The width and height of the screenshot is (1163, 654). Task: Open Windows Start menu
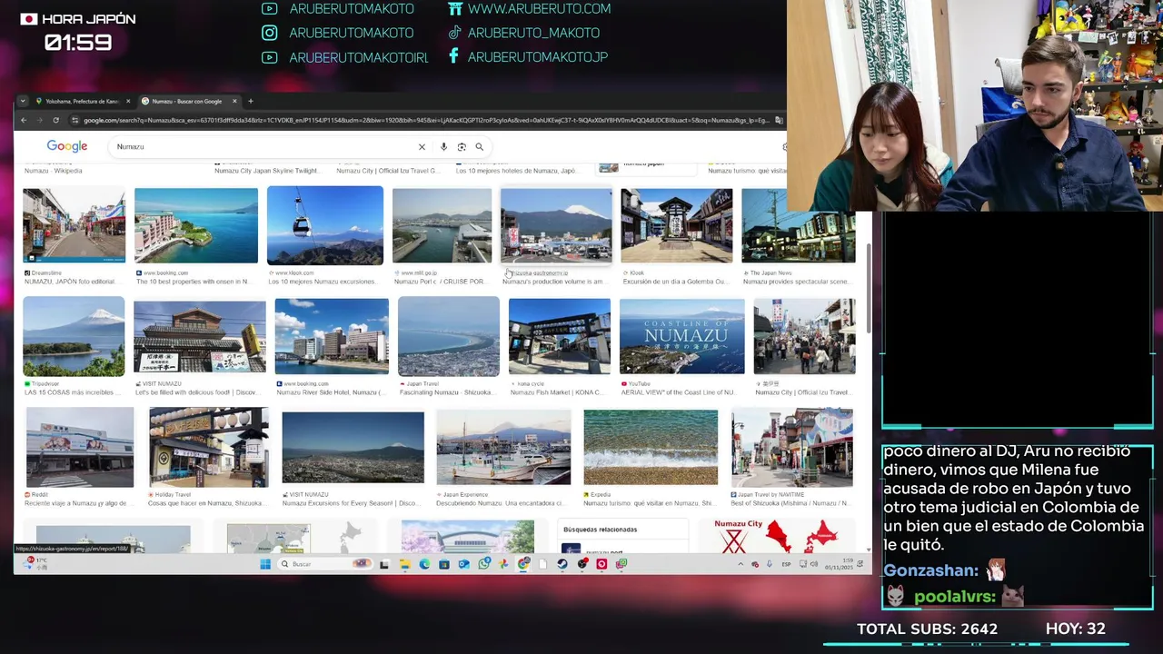click(265, 564)
